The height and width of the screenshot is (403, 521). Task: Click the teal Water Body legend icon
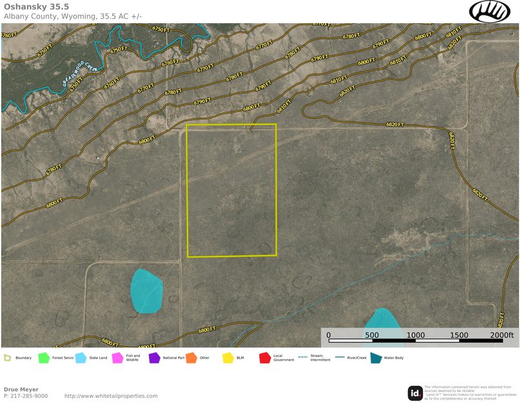[x=376, y=358]
